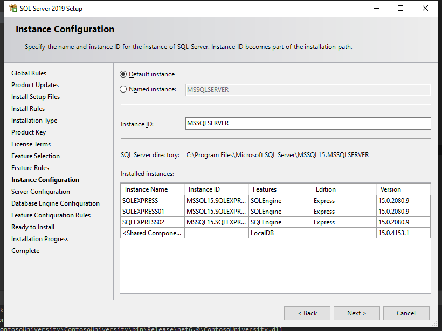Minimize the setup window
This screenshot has height=331, width=442.
coord(376,9)
